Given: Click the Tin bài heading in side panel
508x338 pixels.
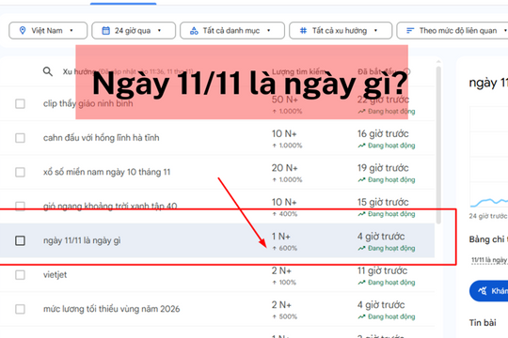Looking at the screenshot, I should click(x=483, y=322).
